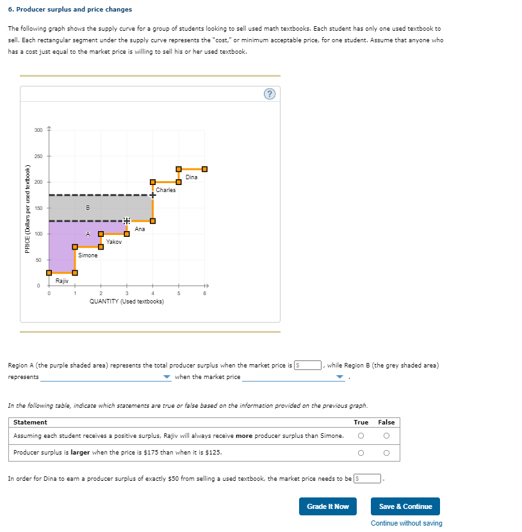
Task: Click the black plus handle beside Charles
Action: pyautogui.click(x=153, y=195)
